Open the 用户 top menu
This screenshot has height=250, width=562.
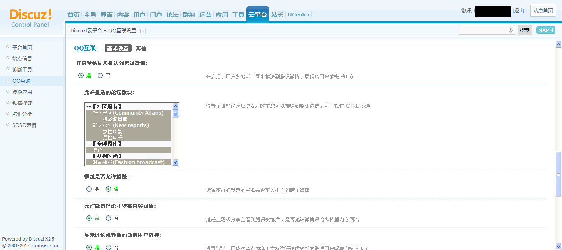pos(139,15)
